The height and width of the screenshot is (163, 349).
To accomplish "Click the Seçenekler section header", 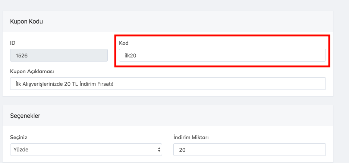I will click(x=25, y=116).
